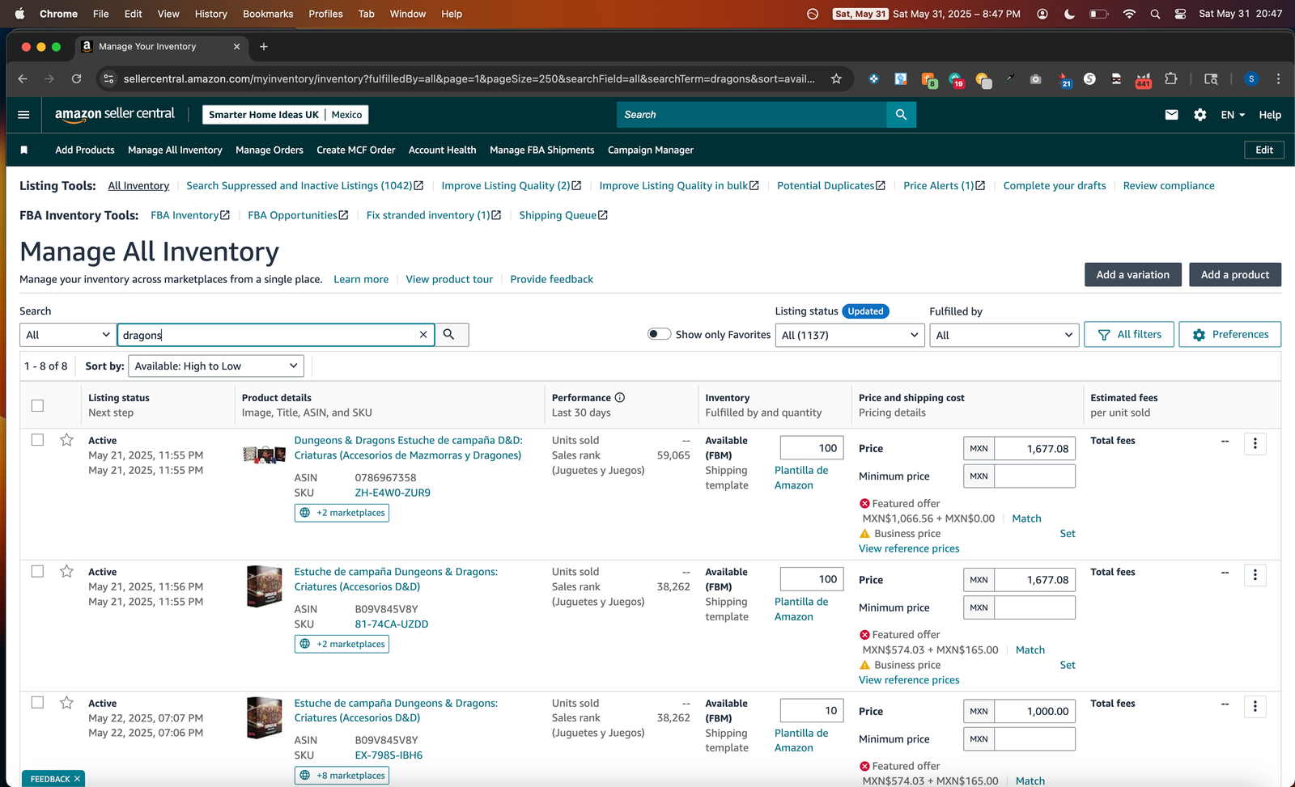
Task: Click the top Seller Central search field
Action: (x=751, y=115)
